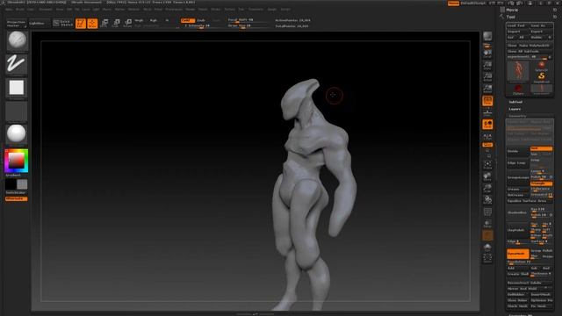This screenshot has height=316, width=562.
Task: Click the Zoom canvas icon
Action: (x=487, y=66)
